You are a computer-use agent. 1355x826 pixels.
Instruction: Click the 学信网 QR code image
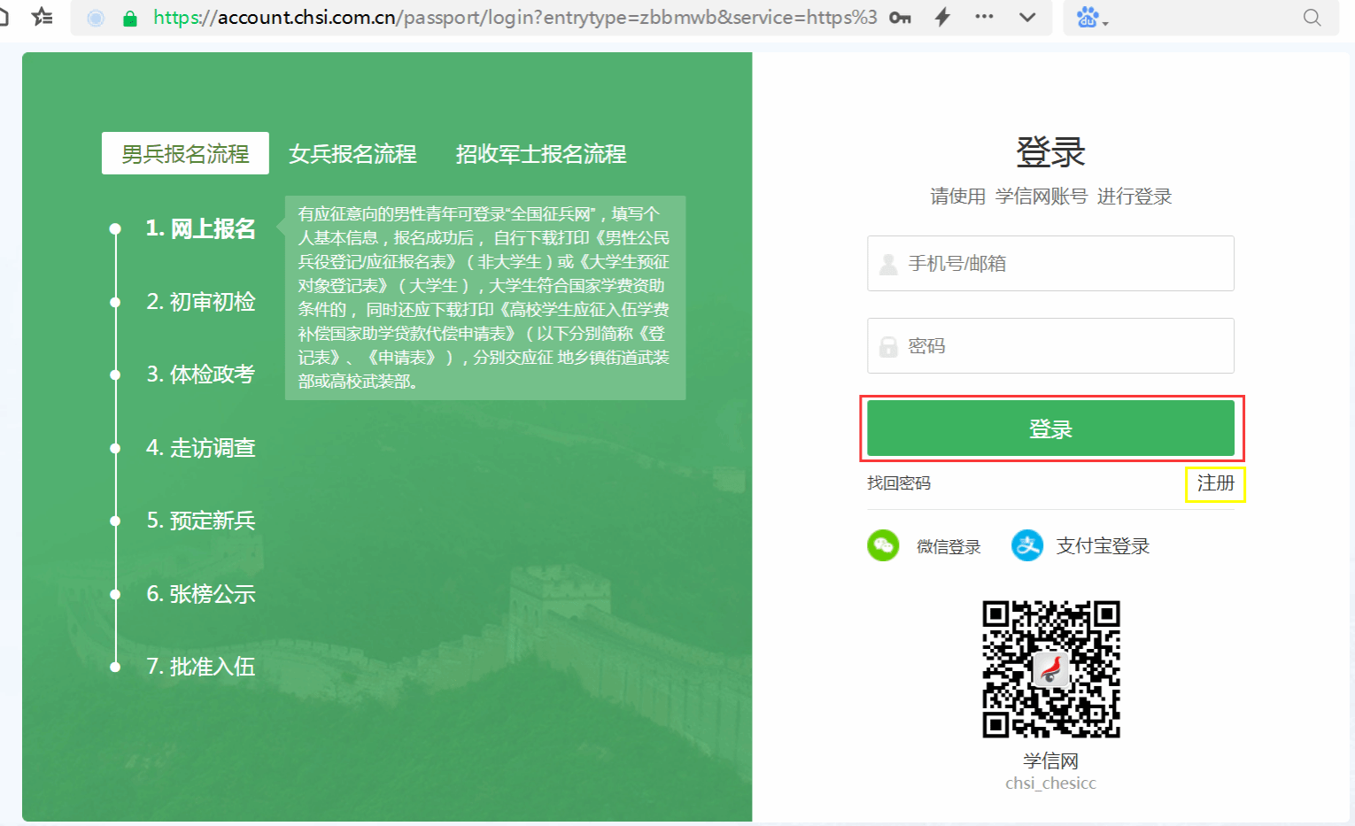coord(1050,669)
